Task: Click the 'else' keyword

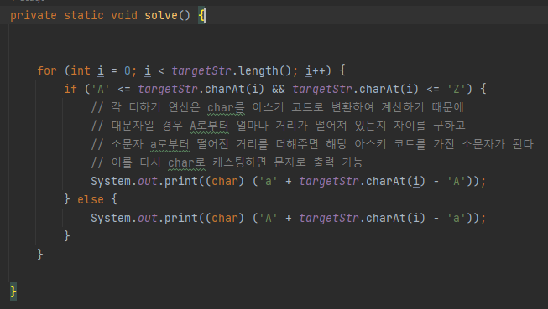Action: [91, 200]
